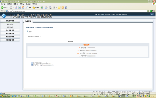
Task: Click the orange book toolbar icon
Action: coord(63,8)
